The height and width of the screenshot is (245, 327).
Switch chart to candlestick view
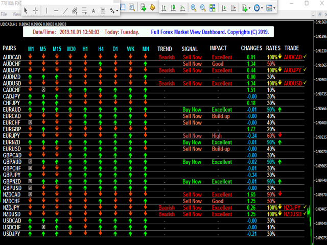tap(174, 8)
